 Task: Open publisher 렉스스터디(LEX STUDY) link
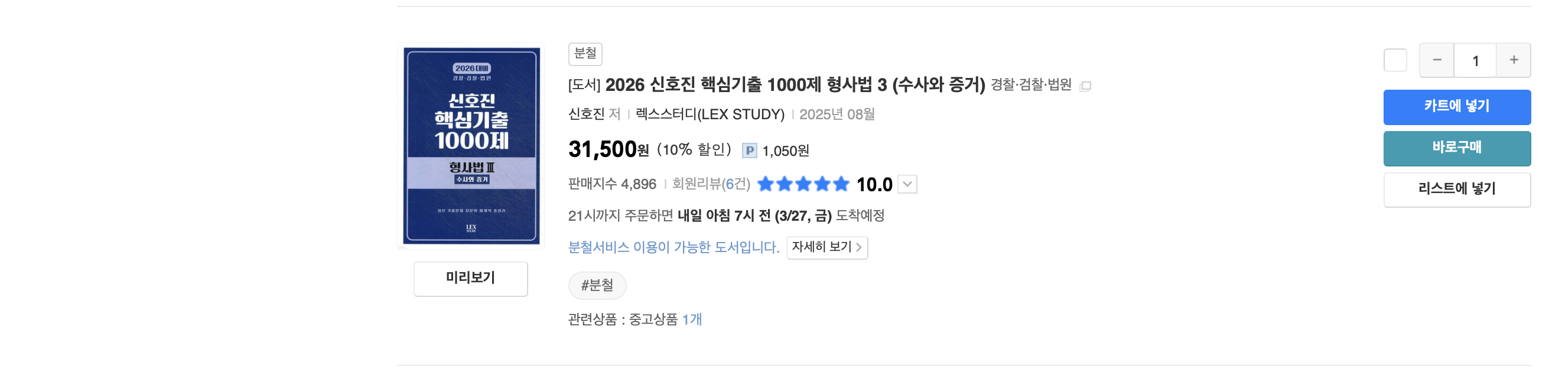tap(710, 114)
